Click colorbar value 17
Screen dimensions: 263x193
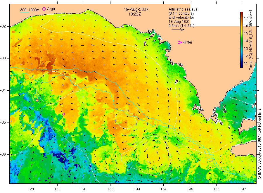(246, 18)
